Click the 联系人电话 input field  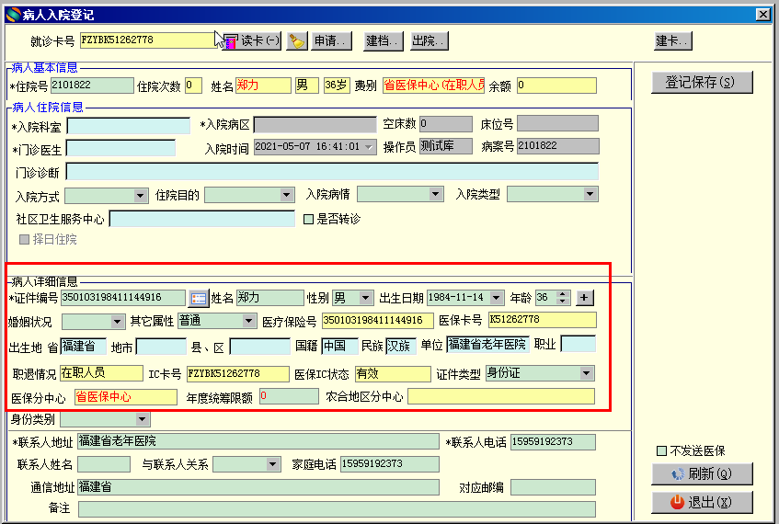[x=553, y=442]
